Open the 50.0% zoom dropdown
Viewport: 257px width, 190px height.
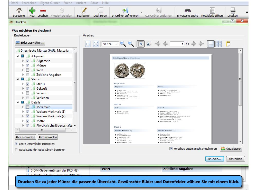[x=117, y=44]
